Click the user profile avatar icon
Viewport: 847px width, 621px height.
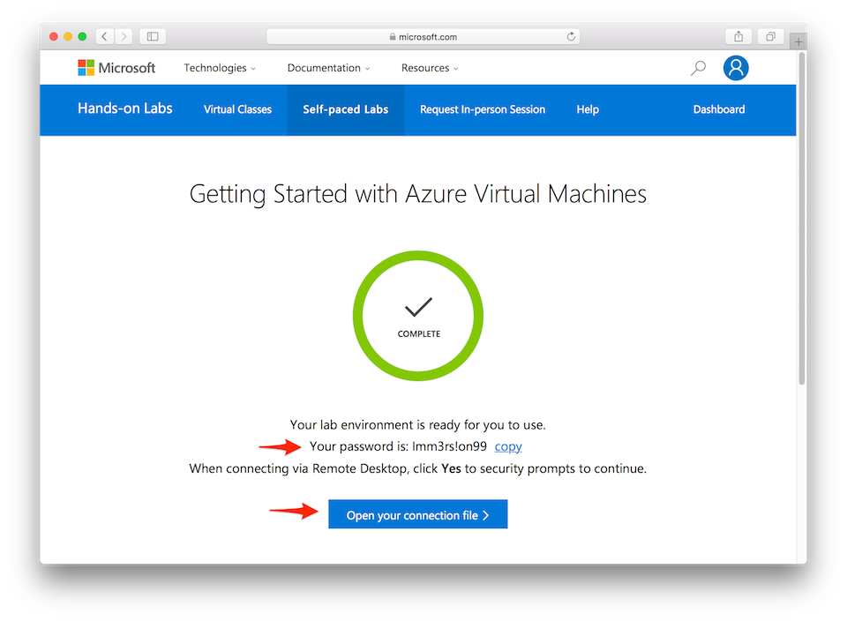point(736,67)
